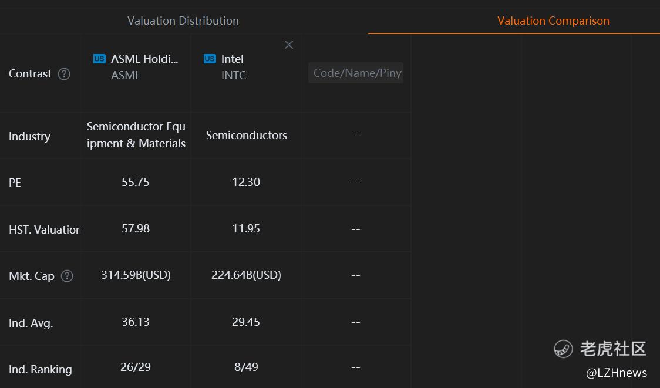Click the Ind. Ranking row label
The height and width of the screenshot is (388, 660).
40,369
